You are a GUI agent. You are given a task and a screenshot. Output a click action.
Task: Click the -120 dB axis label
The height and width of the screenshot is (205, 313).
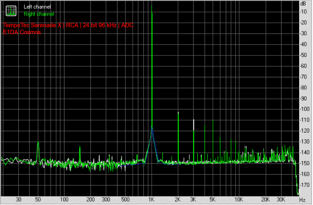pyautogui.click(x=305, y=131)
